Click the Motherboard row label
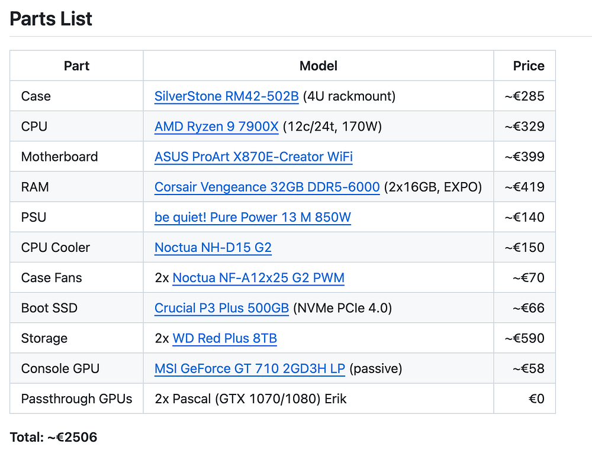This screenshot has height=463, width=592. 59,157
